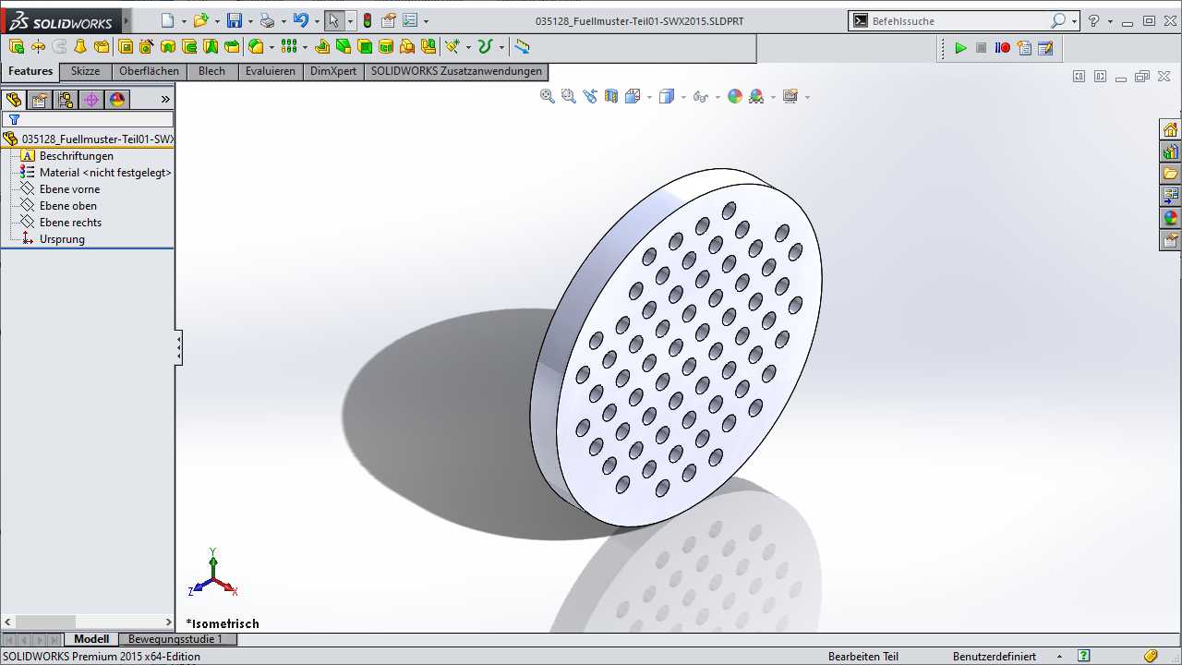This screenshot has width=1182, height=665.
Task: Expand the Display Style dropdown arrow
Action: point(683,97)
